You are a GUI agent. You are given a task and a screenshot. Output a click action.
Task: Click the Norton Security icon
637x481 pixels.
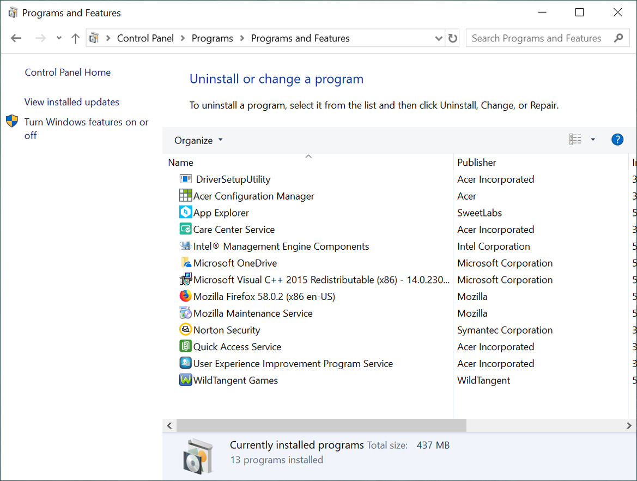click(x=186, y=329)
